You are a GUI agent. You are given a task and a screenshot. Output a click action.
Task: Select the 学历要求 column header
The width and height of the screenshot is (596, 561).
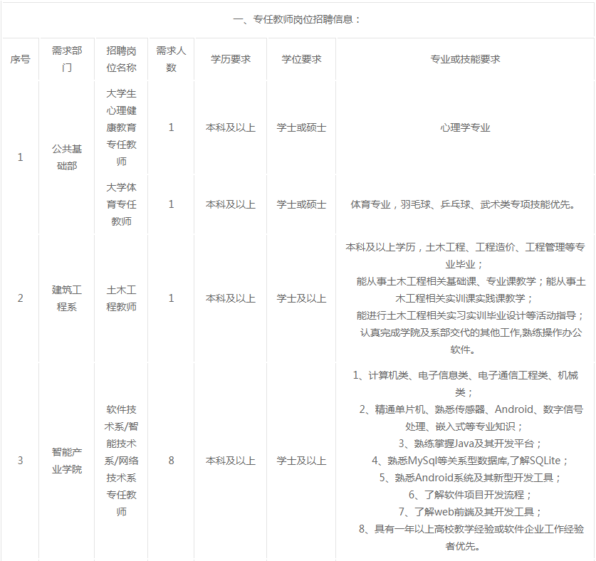(x=231, y=59)
